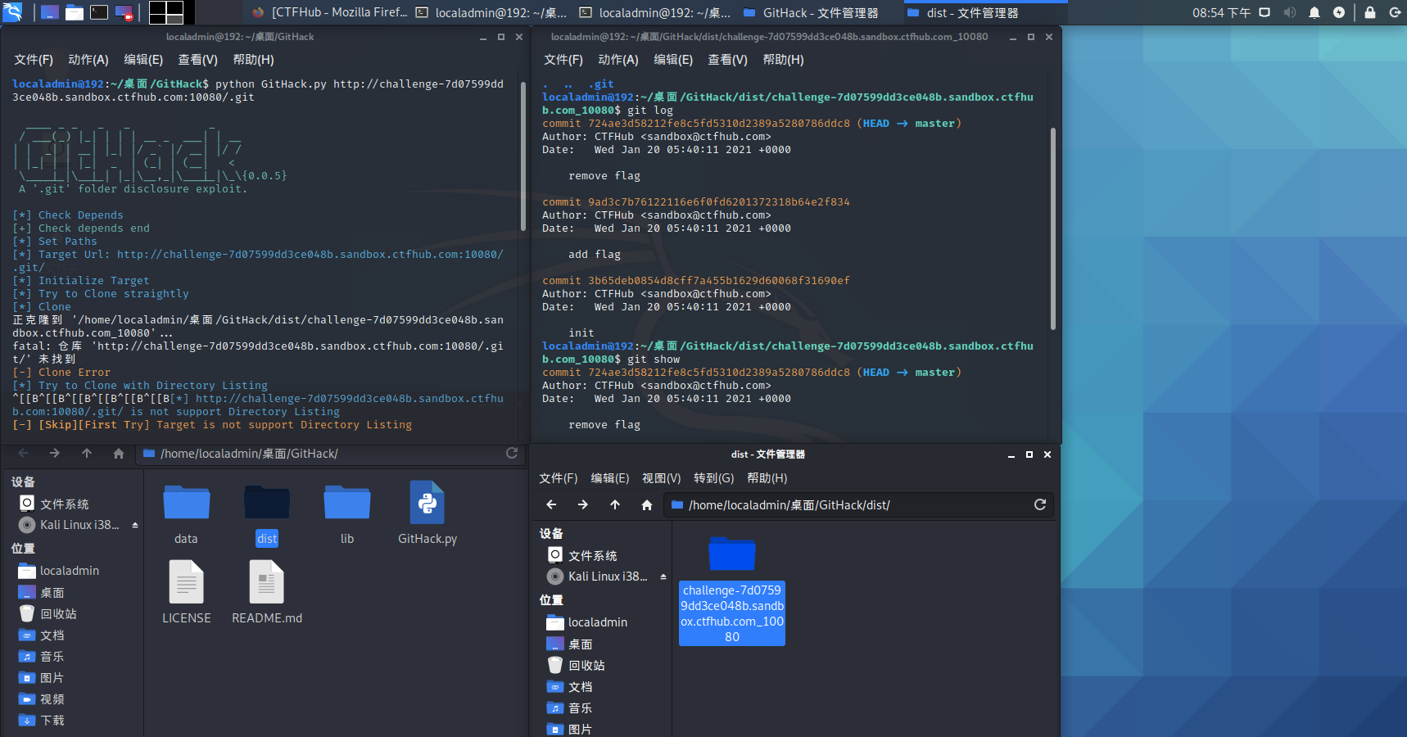Open the volume speaker tray icon

[1289, 12]
